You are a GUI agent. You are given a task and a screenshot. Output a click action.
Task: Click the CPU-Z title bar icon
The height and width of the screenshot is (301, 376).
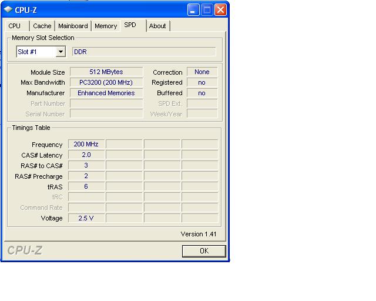(8, 10)
